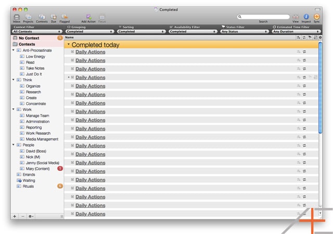
Task: Open the column options gear in header
Action: point(321,38)
